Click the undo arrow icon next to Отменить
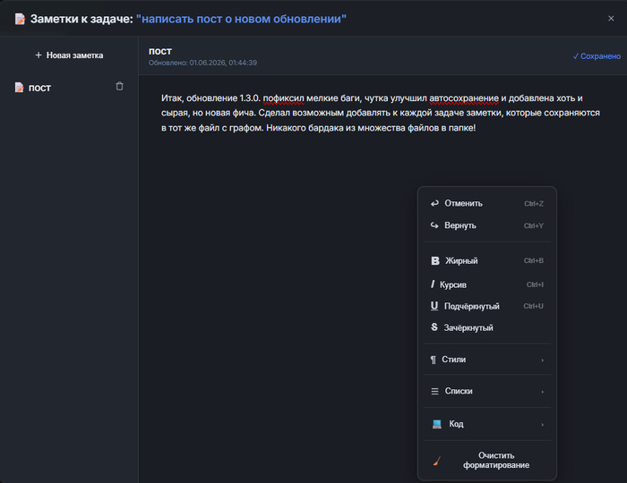 (x=434, y=204)
